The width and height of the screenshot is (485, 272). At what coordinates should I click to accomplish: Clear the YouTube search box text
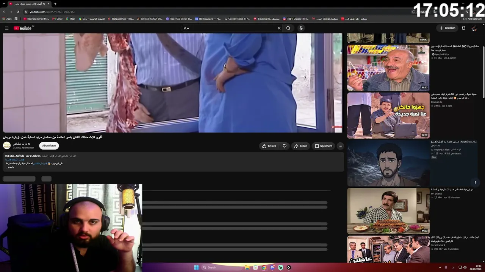[279, 28]
